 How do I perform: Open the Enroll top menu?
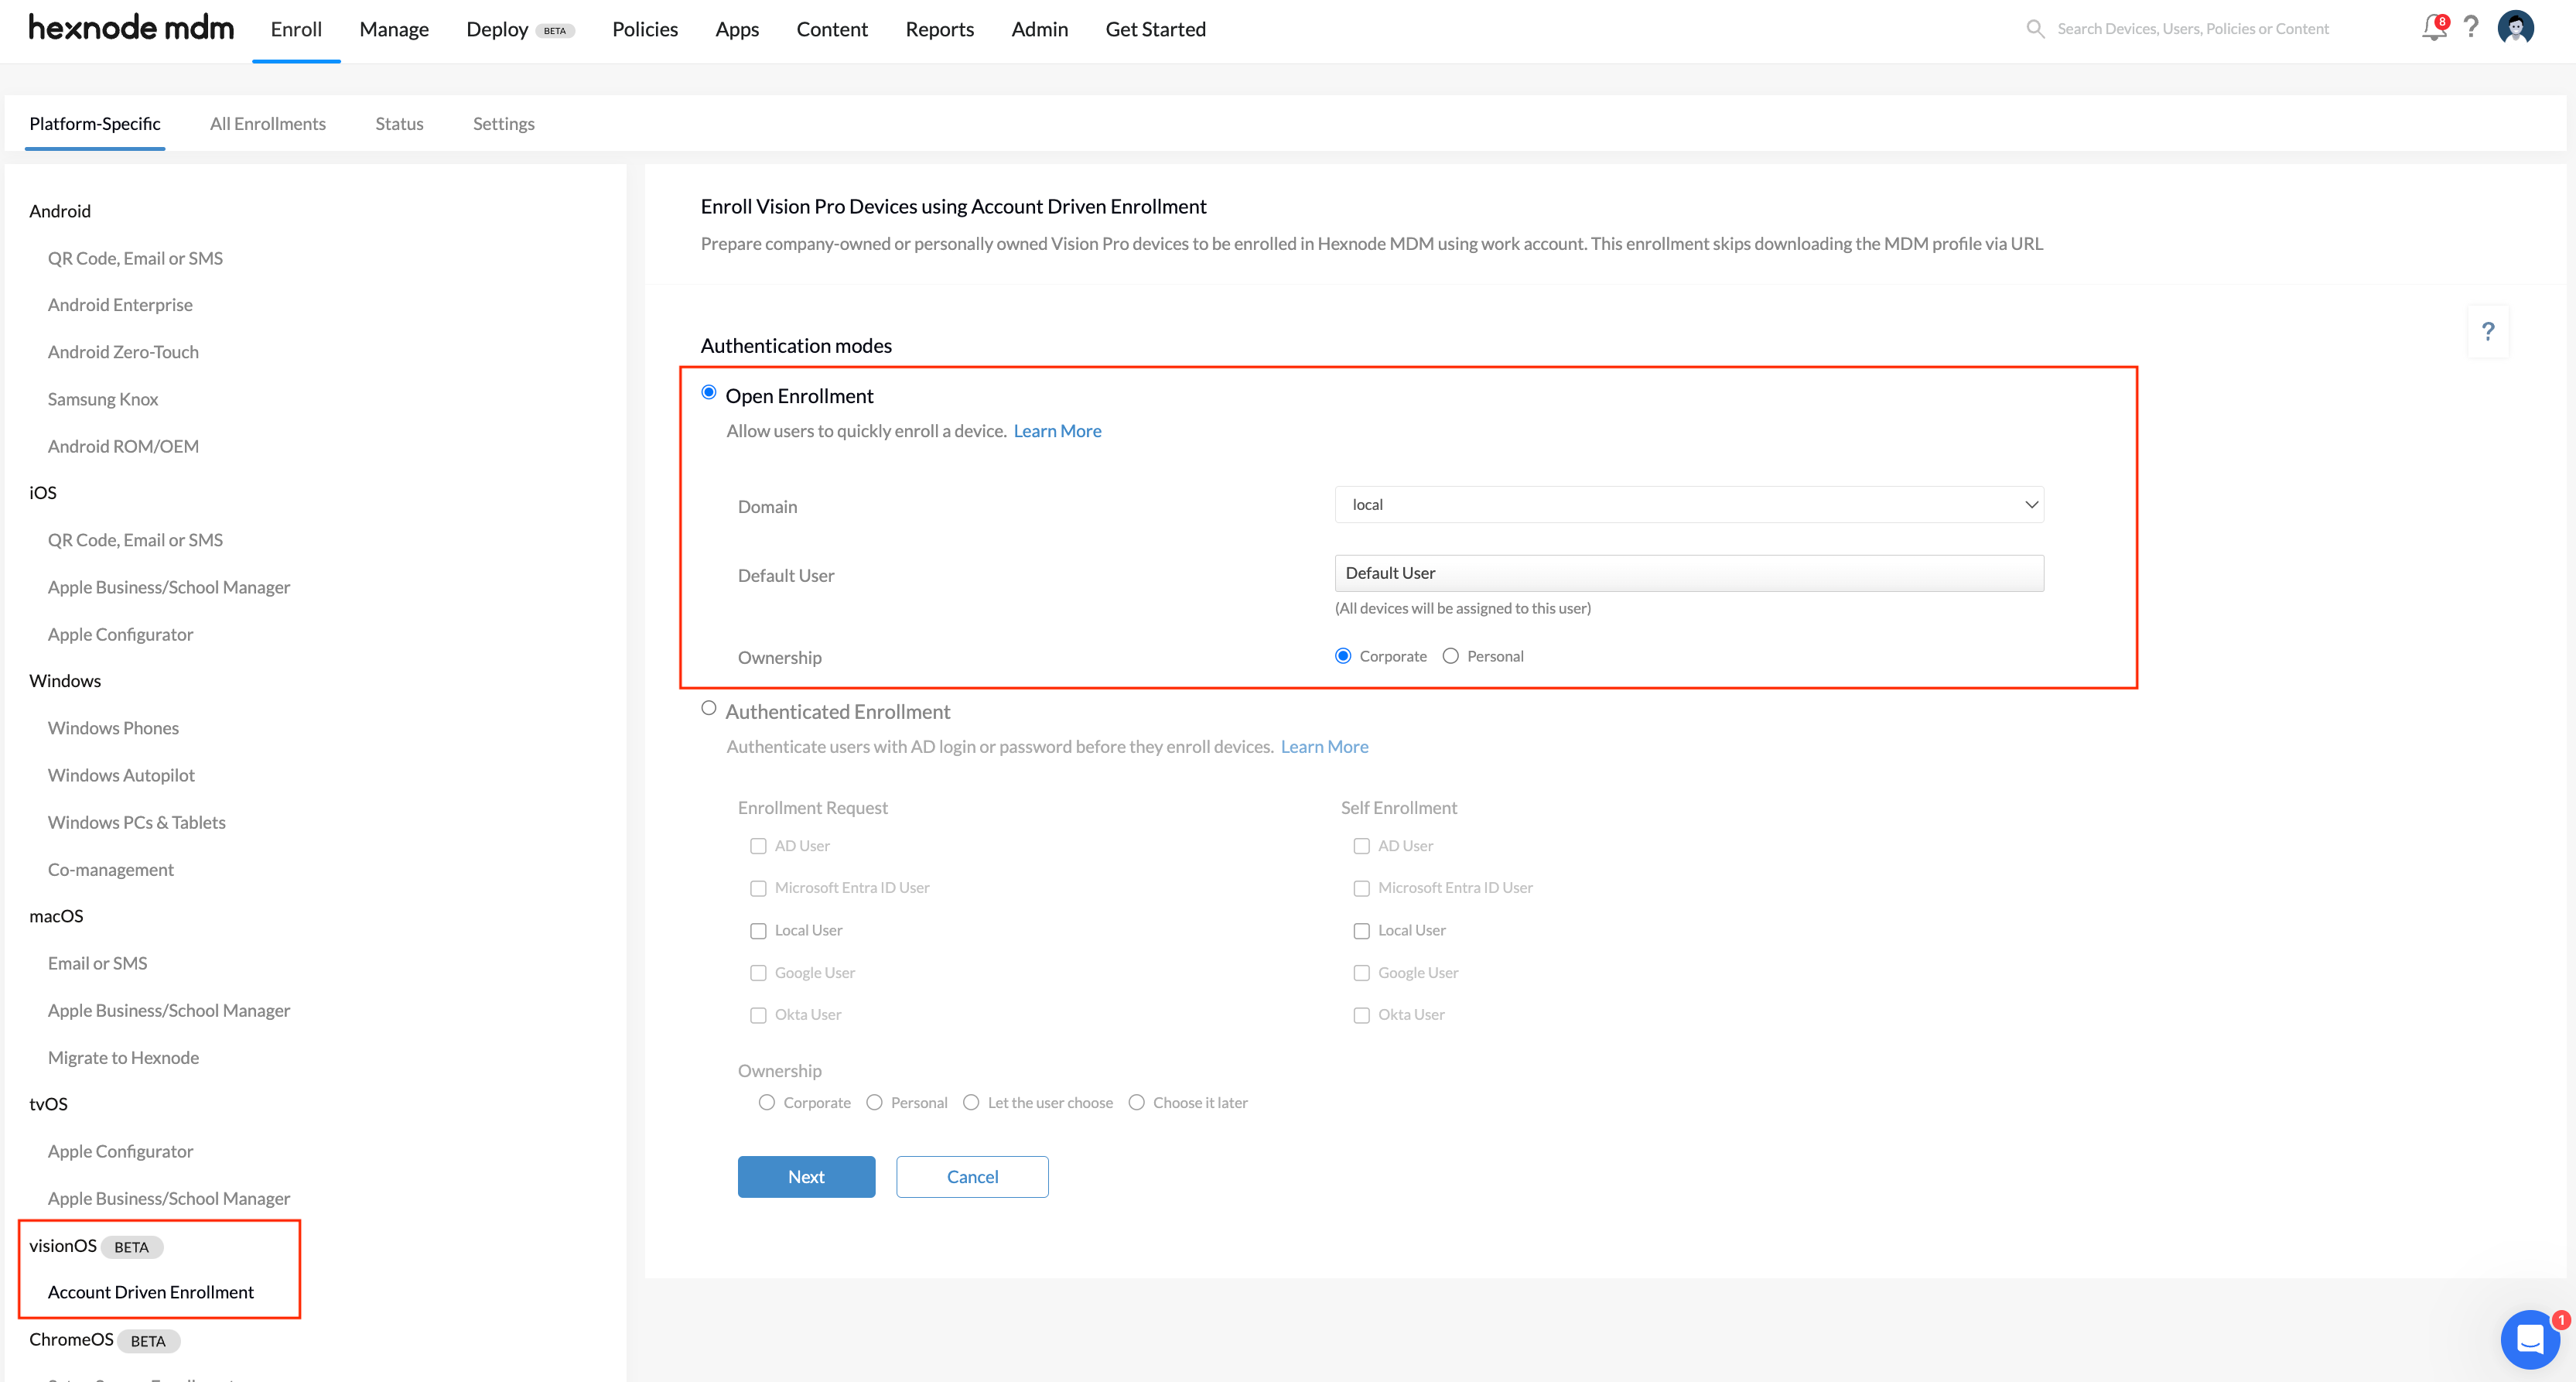coord(296,29)
